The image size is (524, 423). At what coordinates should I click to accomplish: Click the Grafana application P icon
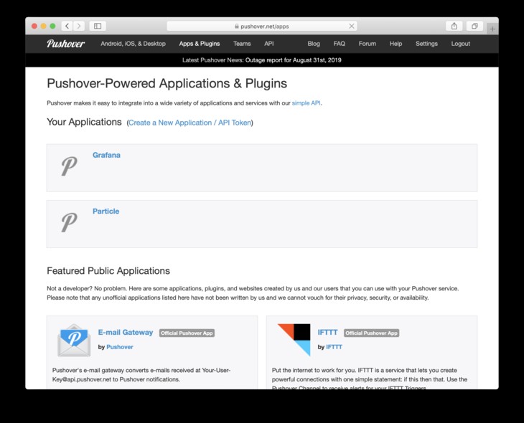click(69, 166)
